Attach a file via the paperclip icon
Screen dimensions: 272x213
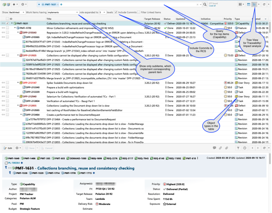[x=226, y=148]
